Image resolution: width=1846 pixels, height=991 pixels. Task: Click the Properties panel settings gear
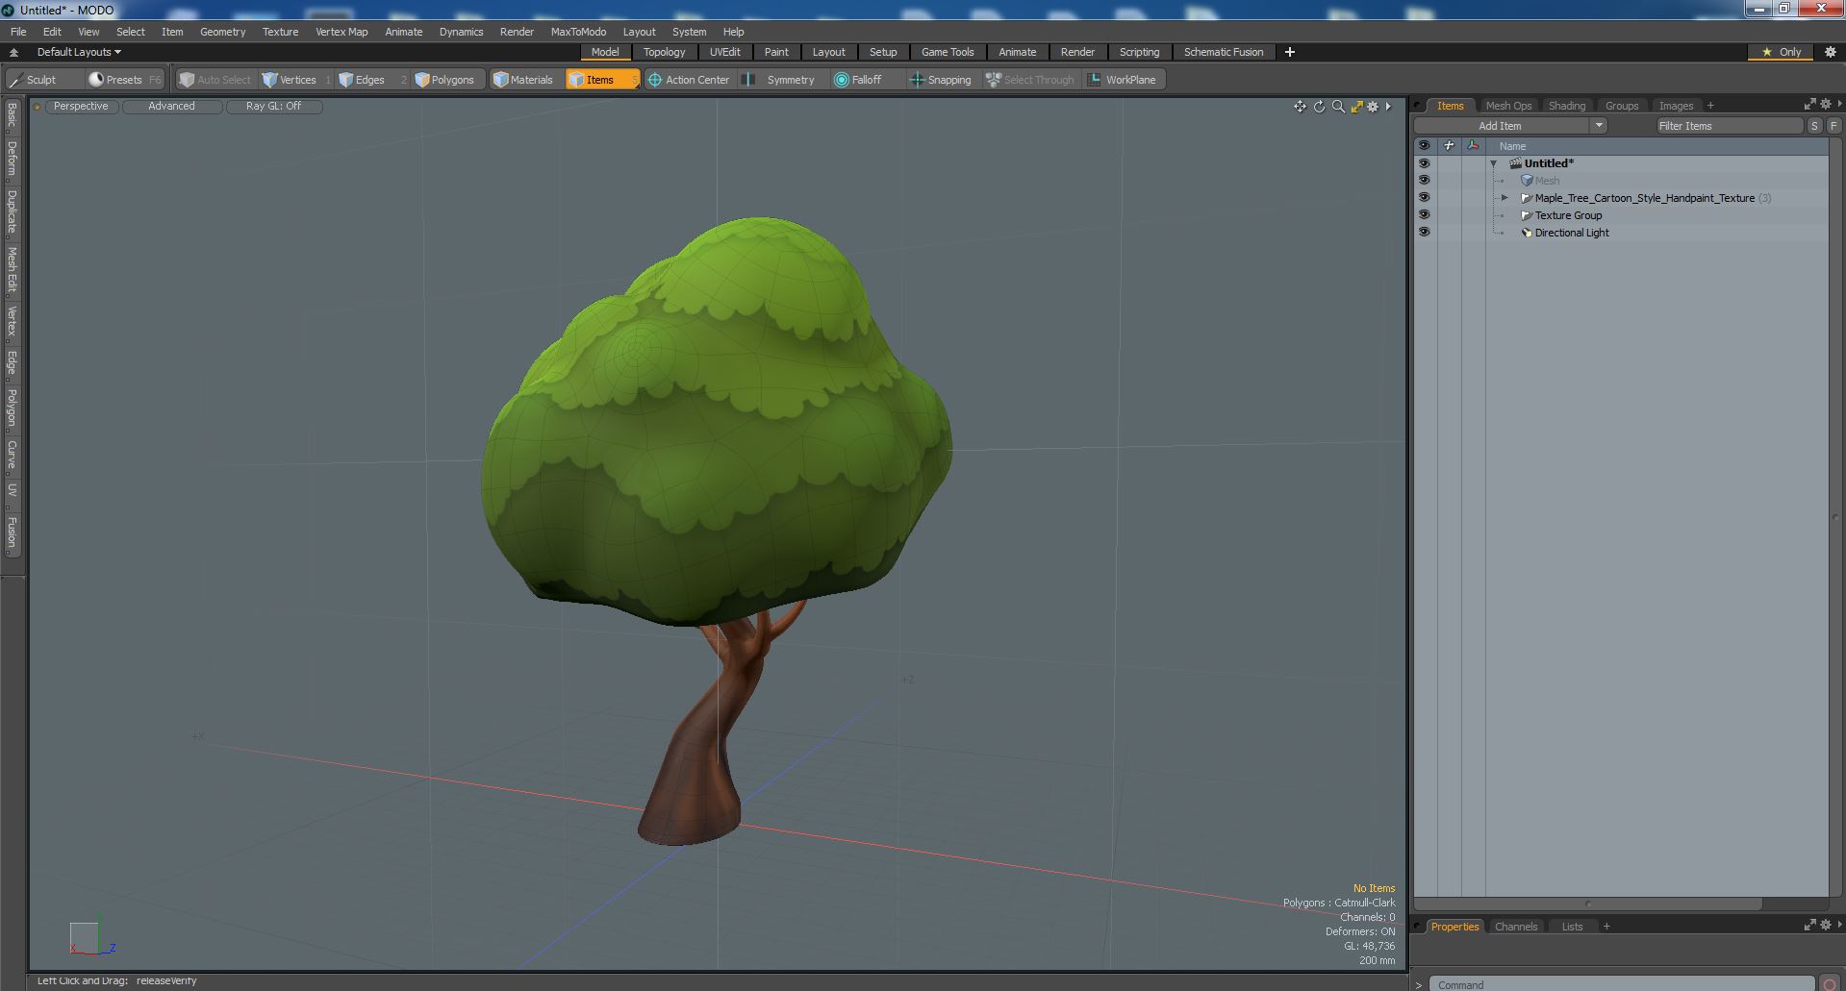click(x=1826, y=925)
